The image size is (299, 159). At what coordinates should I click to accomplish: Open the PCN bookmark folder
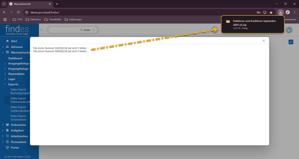coord(18,20)
